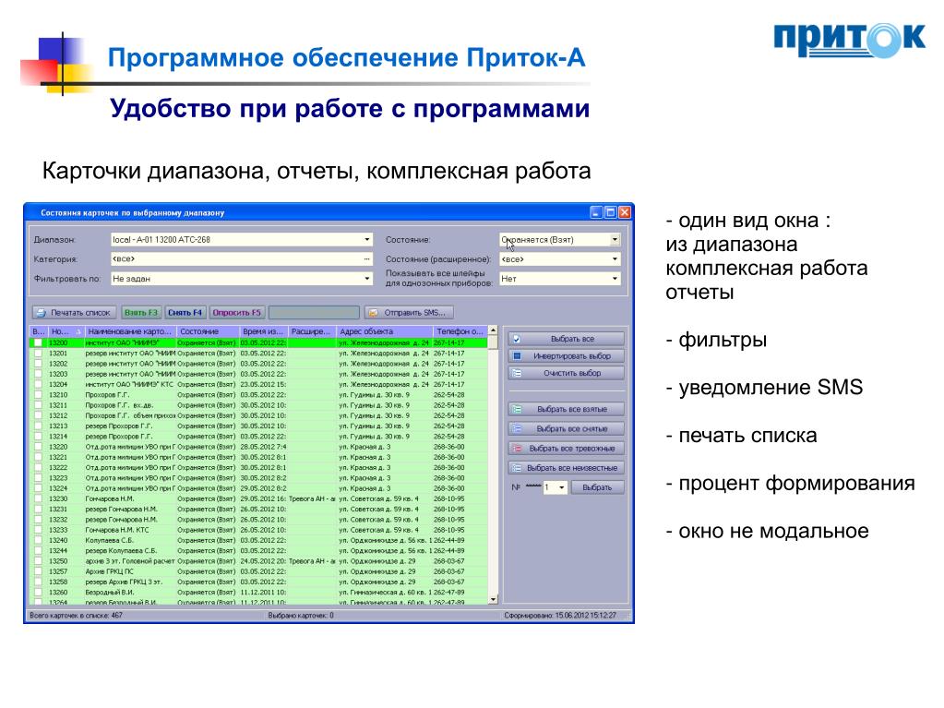The width and height of the screenshot is (944, 708).
Task: Open the Категория selector with ellipsis button
Action: pyautogui.click(x=366, y=258)
